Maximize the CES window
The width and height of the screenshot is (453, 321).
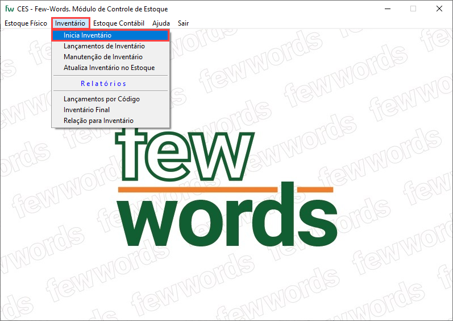(x=413, y=9)
